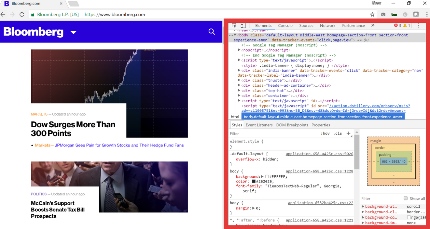Click the camera extension icon
The height and width of the screenshot is (229, 430).
[383, 15]
